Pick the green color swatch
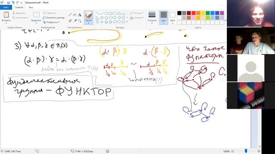 tap(208, 13)
